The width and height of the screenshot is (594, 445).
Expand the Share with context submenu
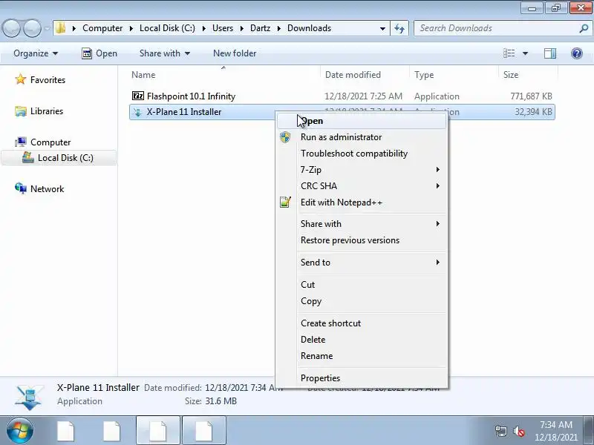[362, 224]
